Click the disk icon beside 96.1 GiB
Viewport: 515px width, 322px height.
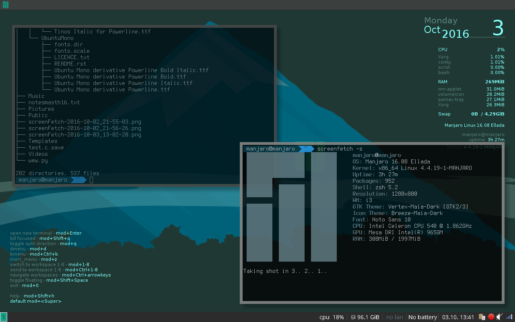(x=353, y=317)
